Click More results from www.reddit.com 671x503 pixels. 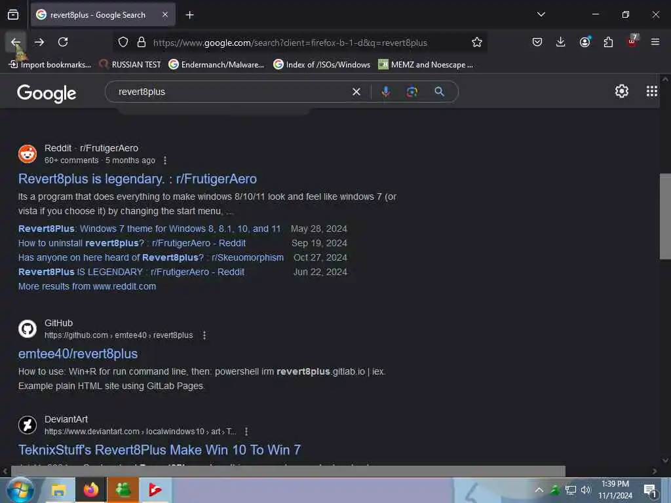point(87,287)
